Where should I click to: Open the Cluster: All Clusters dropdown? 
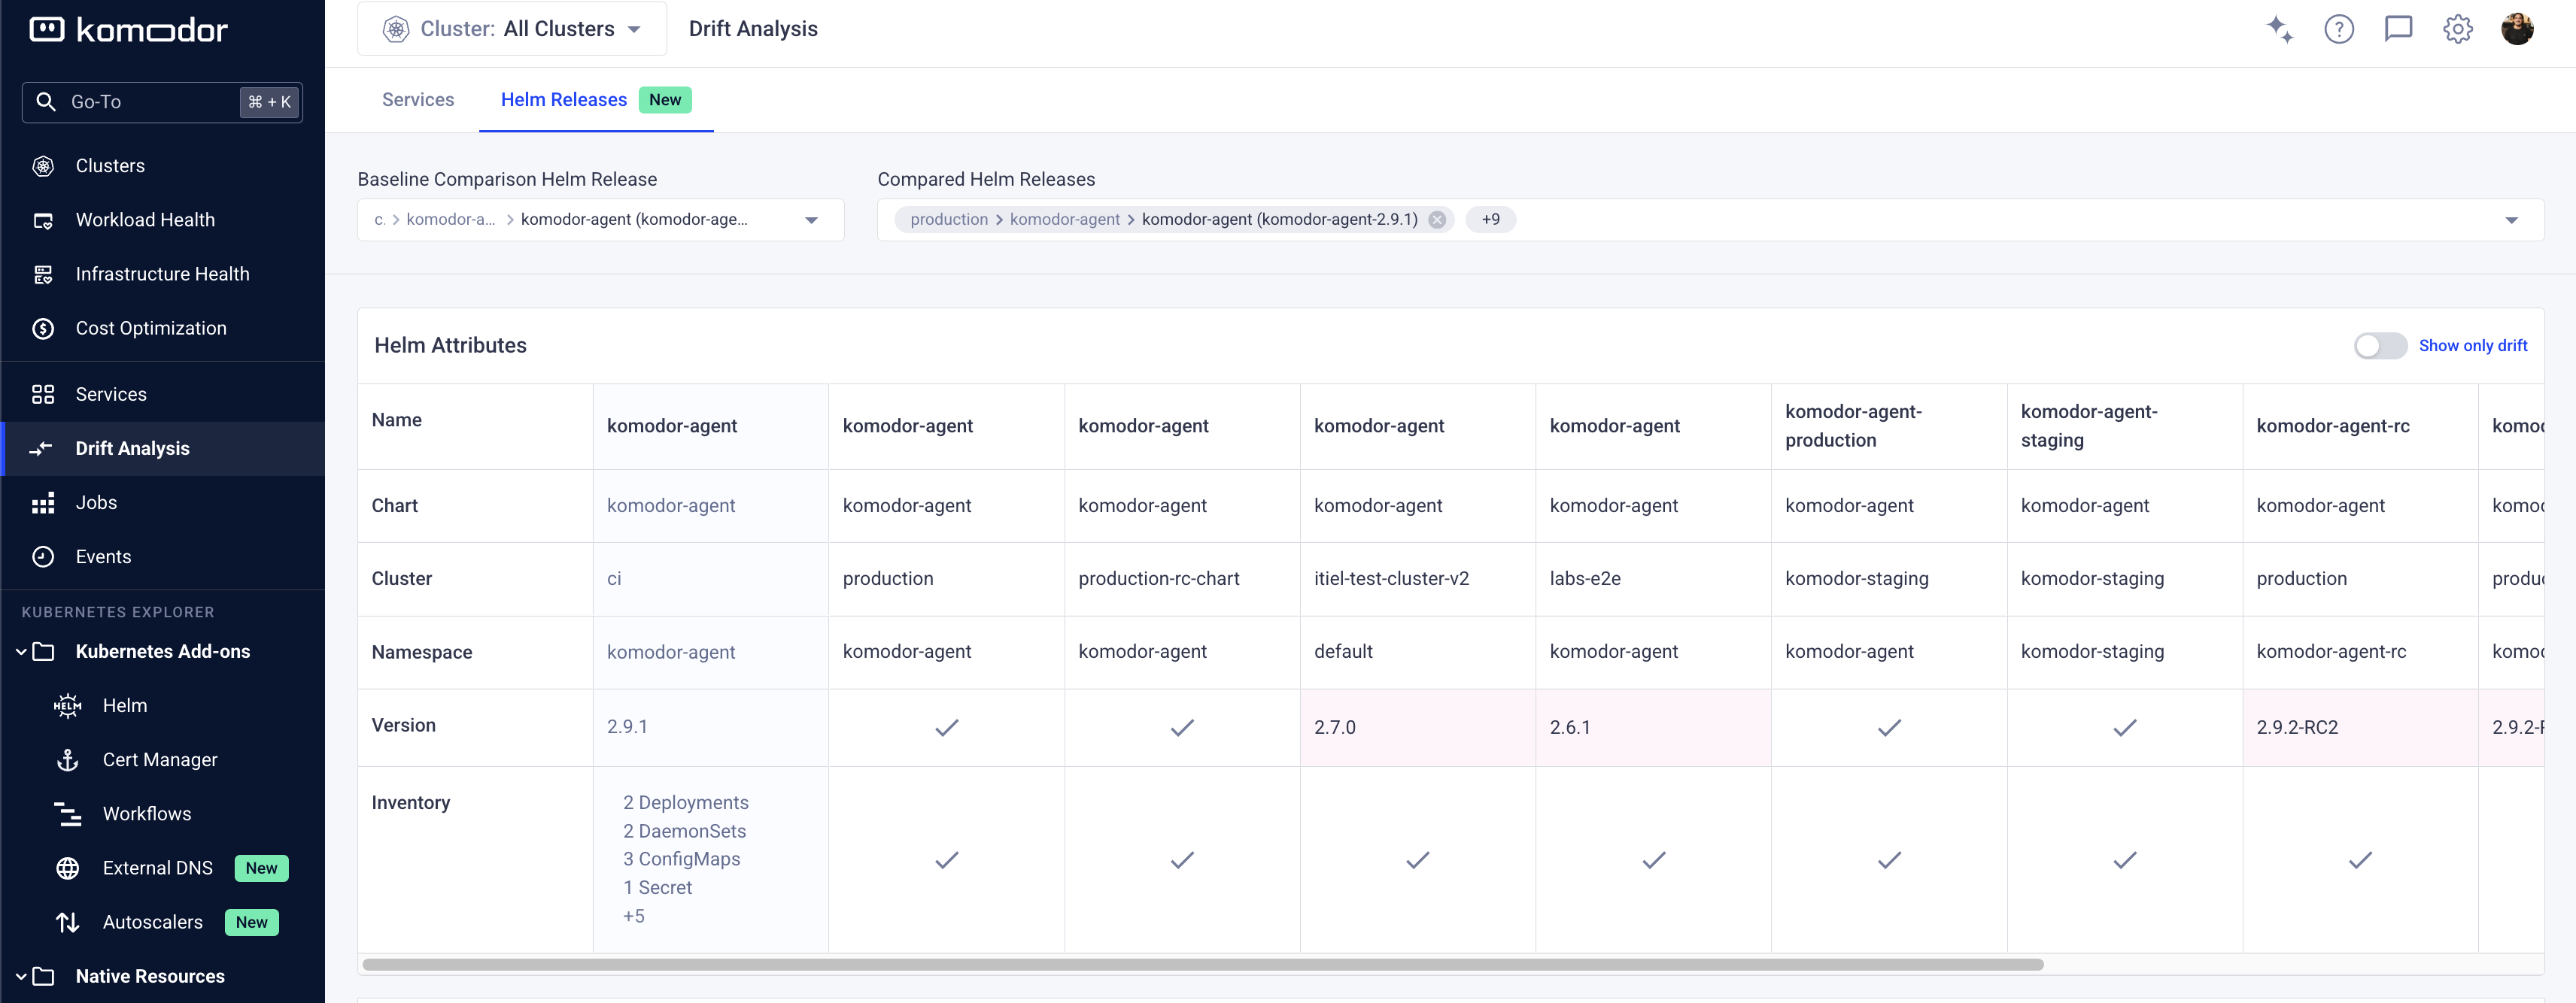[512, 29]
